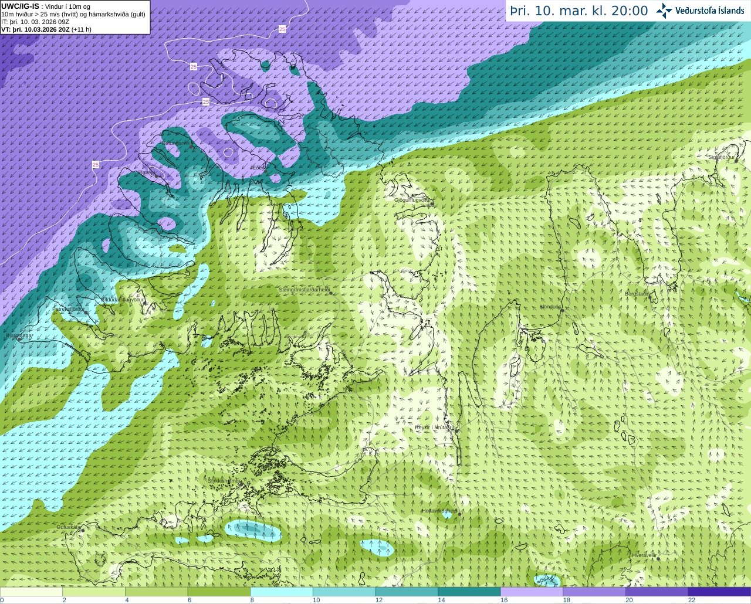Screen dimensions: 751x604
Task: Click the Holtavörðuheiði station label
Action: tap(439, 511)
